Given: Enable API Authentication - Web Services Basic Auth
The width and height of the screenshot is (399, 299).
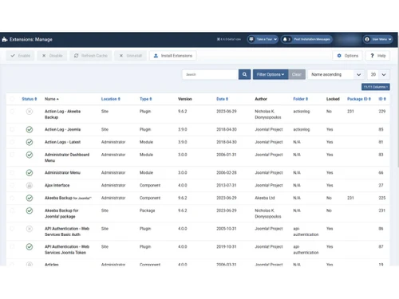Looking at the screenshot, I should point(30,229).
